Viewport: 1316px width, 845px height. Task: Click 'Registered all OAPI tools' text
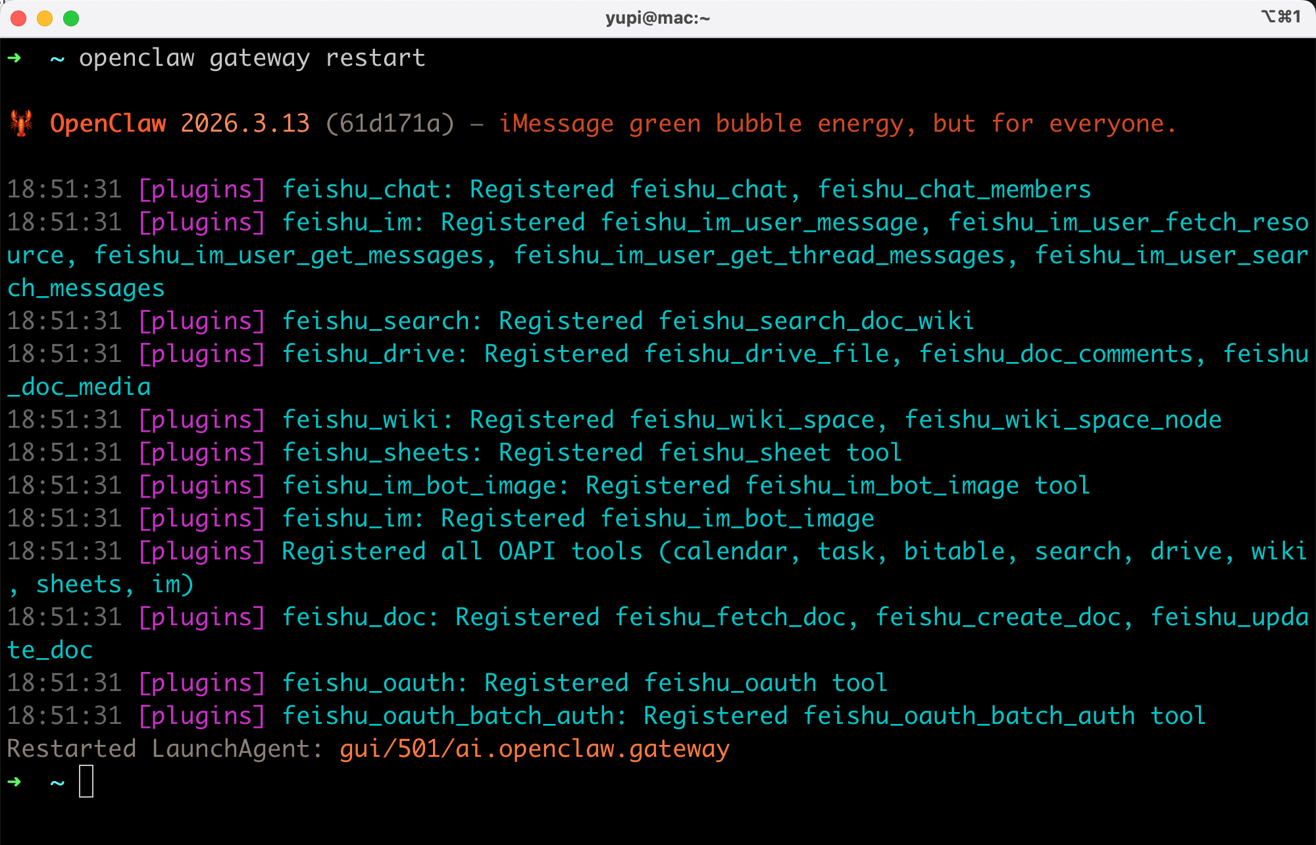pos(462,551)
